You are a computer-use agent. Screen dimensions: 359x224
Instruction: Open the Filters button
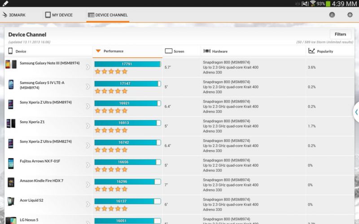340,34
